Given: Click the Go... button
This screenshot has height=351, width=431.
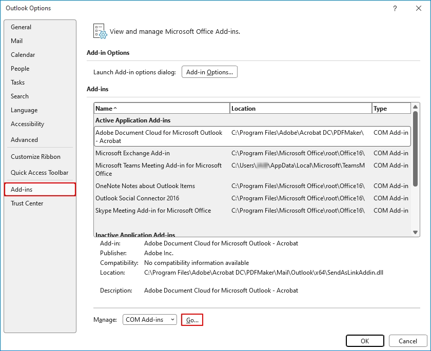Looking at the screenshot, I should click(x=192, y=320).
